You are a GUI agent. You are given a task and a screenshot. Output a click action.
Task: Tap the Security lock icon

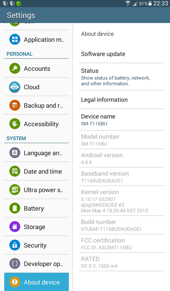click(x=15, y=245)
